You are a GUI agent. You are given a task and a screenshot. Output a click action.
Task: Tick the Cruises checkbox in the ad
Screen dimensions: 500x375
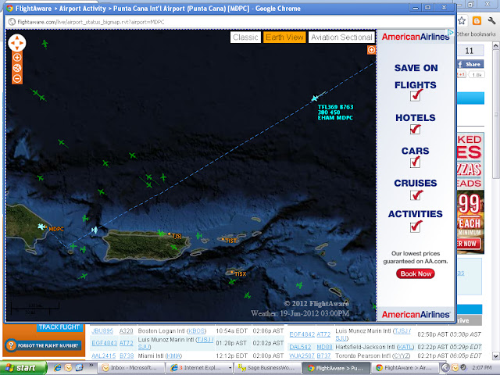[415, 195]
